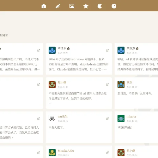Viewport: 158px width, 158px height.
Task: Open 黄浩然's profile name link
Action: point(131,48)
